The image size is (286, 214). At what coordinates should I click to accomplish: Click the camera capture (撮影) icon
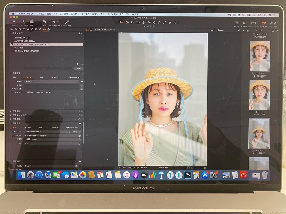[x=32, y=22]
